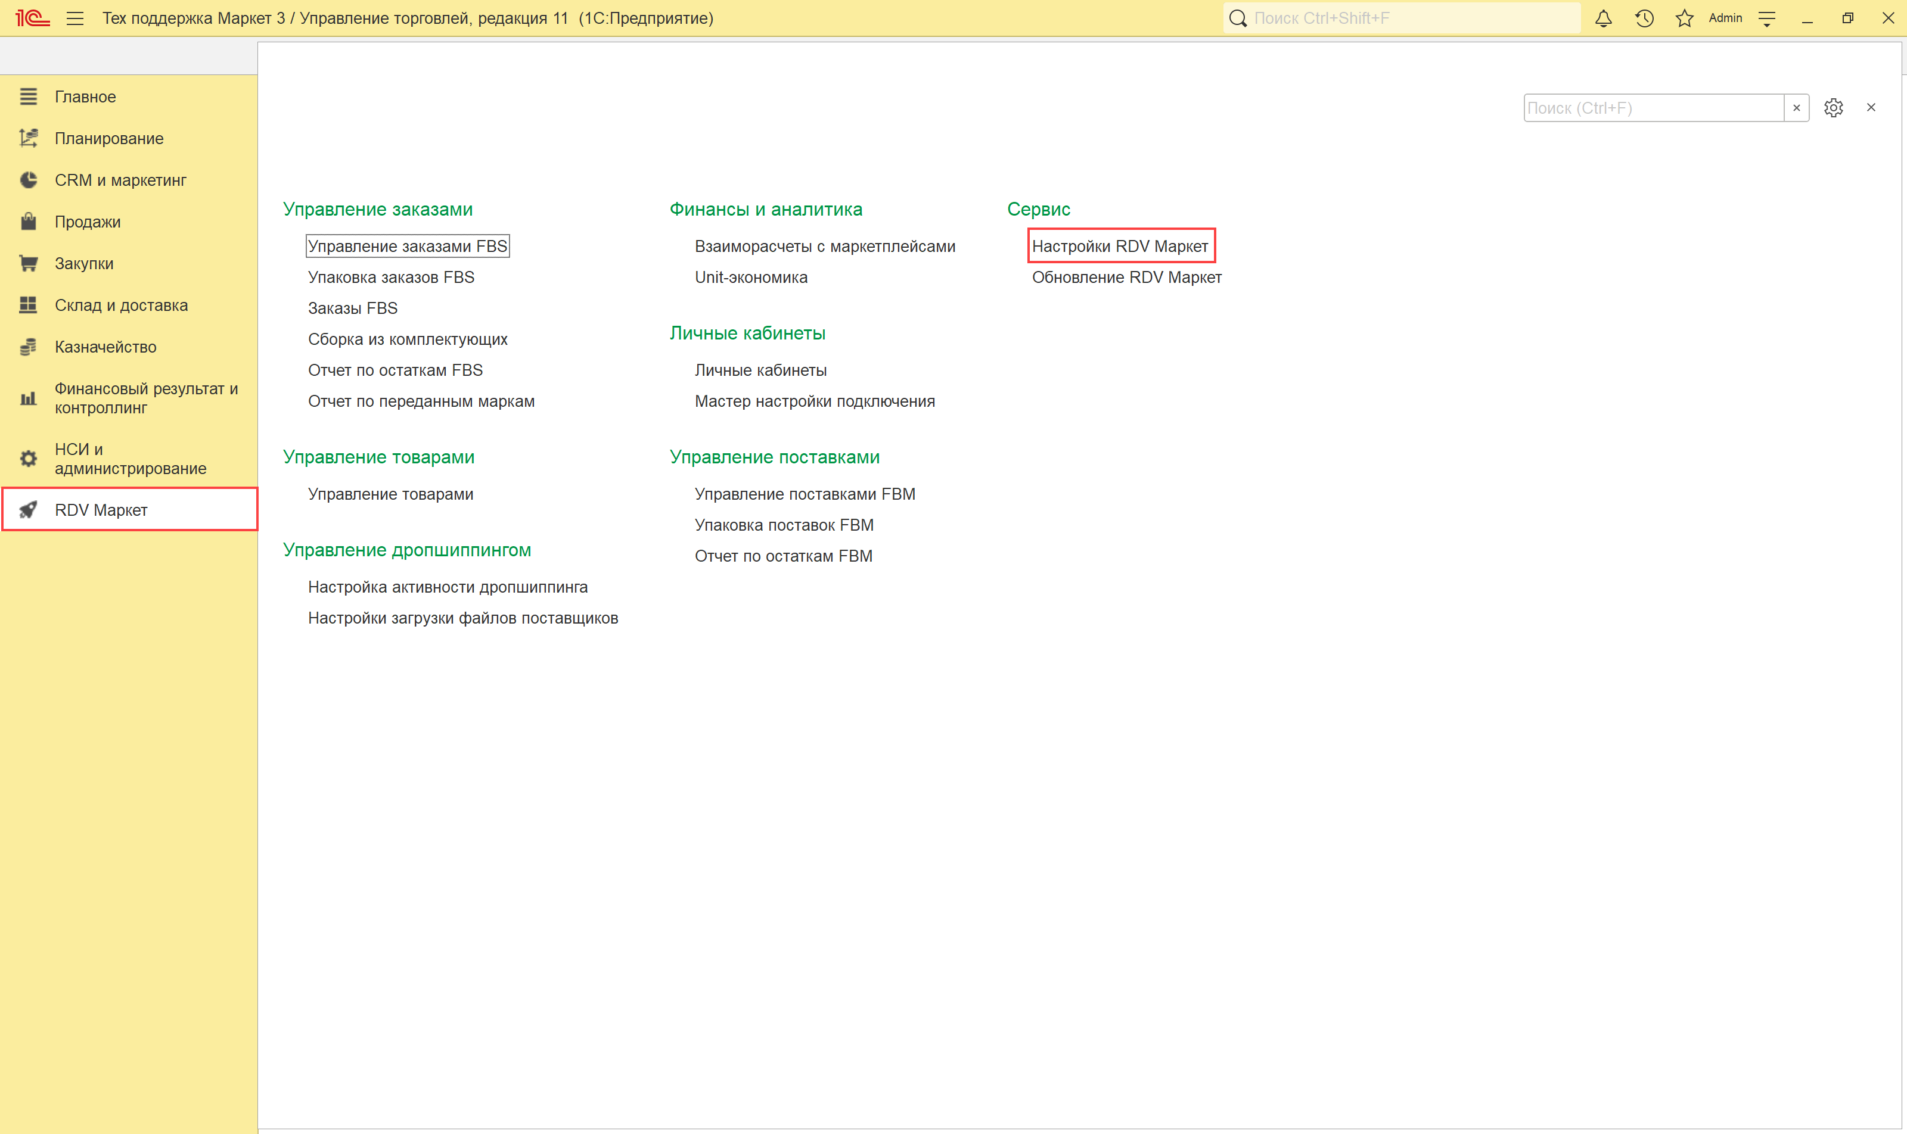
Task: Open the history clock icon
Action: pyautogui.click(x=1644, y=18)
